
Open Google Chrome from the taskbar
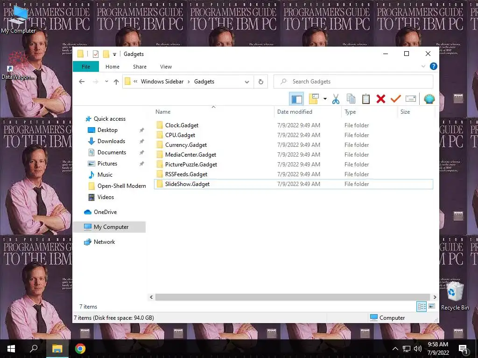(80, 349)
